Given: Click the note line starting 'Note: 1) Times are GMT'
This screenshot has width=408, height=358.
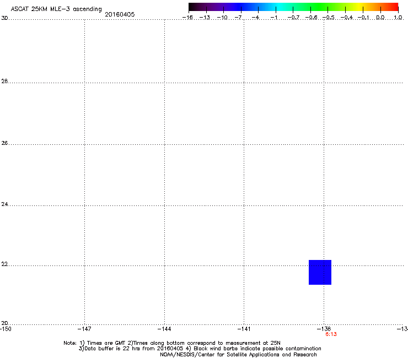Looking at the screenshot, I should (172, 343).
